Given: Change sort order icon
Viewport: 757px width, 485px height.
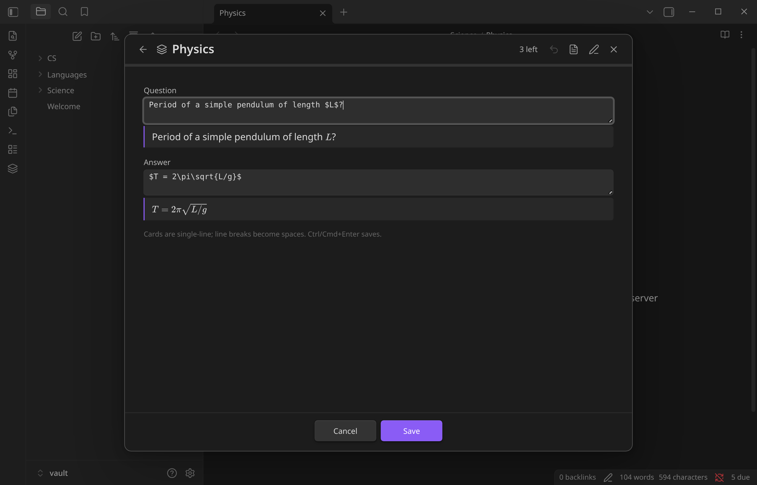Looking at the screenshot, I should [x=115, y=36].
